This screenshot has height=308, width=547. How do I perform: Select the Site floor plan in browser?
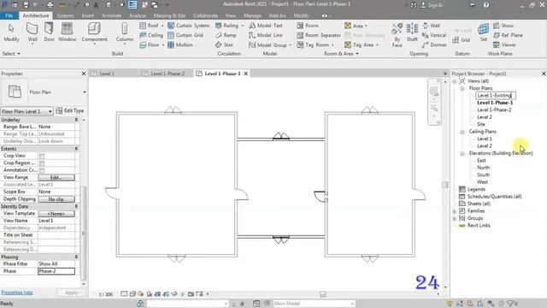(481, 124)
